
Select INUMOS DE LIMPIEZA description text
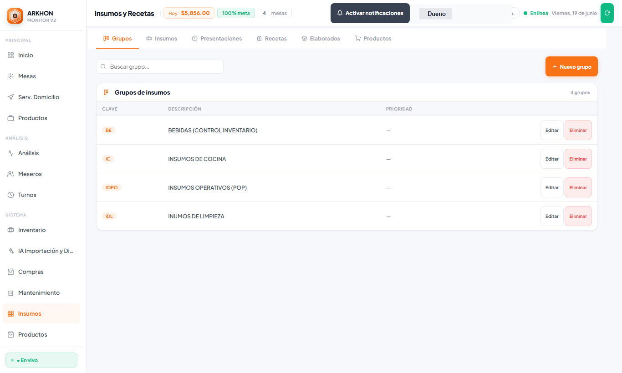[x=196, y=217]
